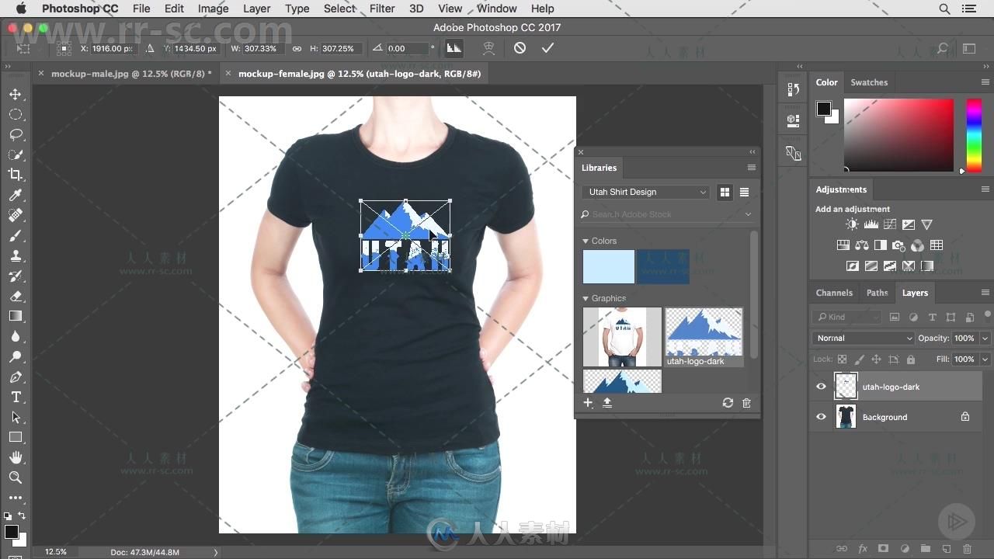Switch Libraries to list view
Image resolution: width=994 pixels, height=559 pixels.
(744, 192)
